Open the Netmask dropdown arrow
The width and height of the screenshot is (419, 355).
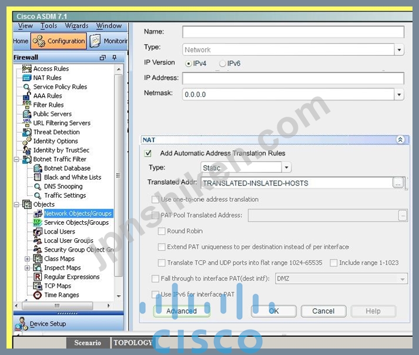(x=399, y=94)
